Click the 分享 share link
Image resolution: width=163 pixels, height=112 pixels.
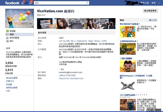[8, 91]
